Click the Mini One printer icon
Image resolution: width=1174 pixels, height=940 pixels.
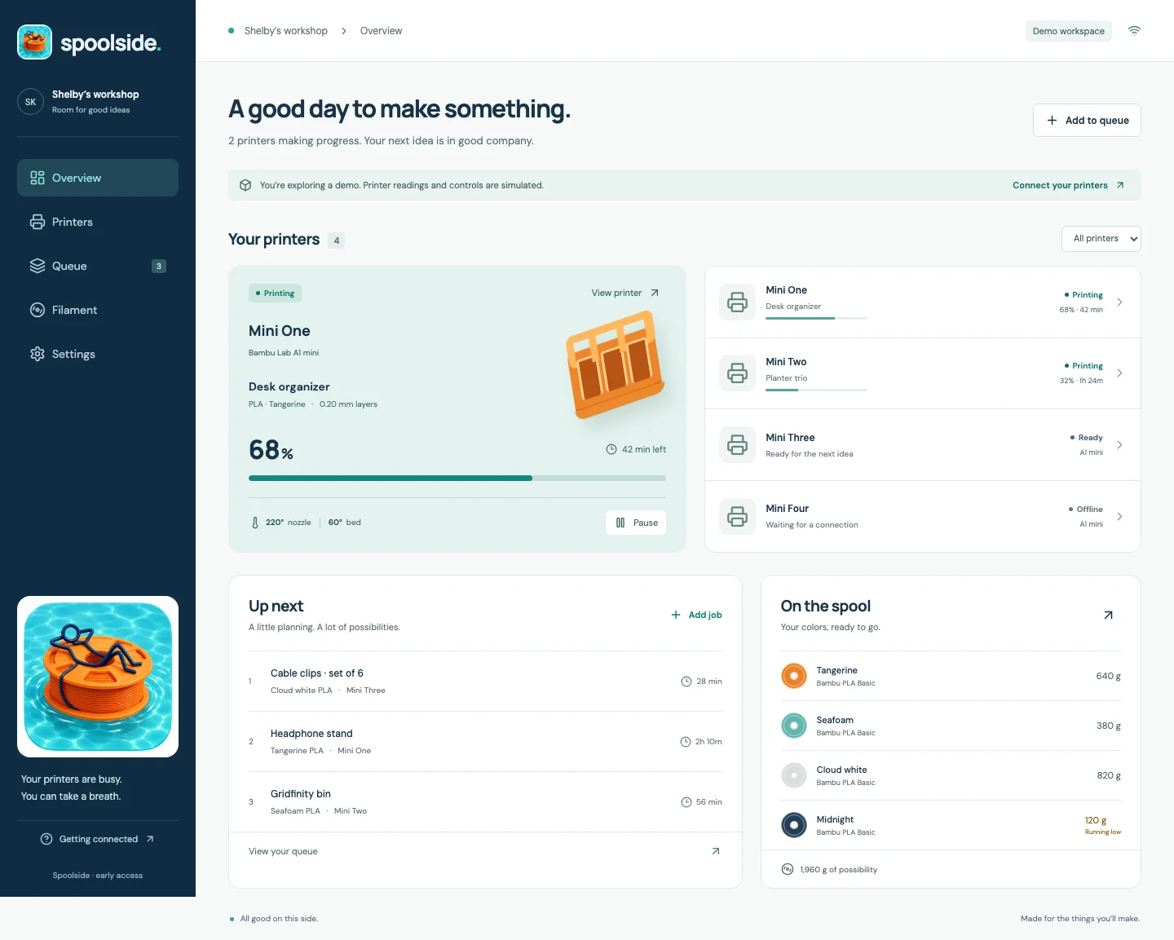click(x=737, y=302)
